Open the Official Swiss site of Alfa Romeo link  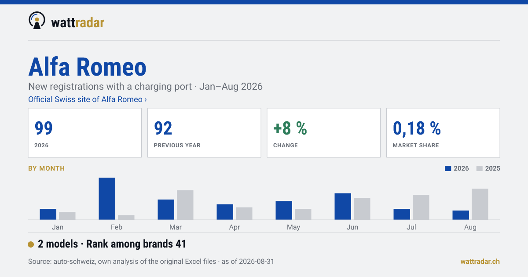coord(88,99)
